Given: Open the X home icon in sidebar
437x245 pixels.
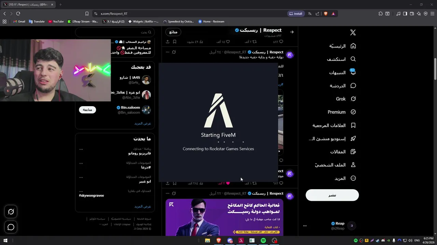Looking at the screenshot, I should [353, 32].
